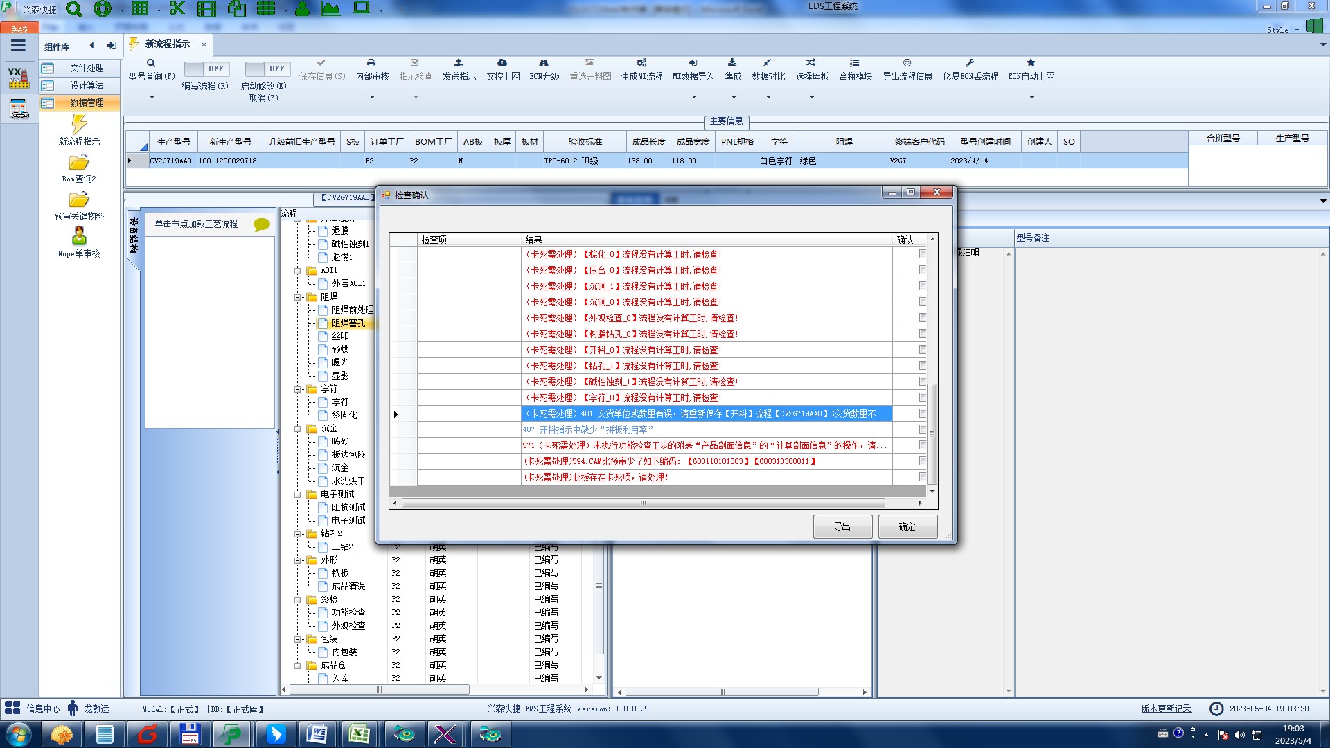This screenshot has width=1330, height=748.
Task: Click 生产型号 column header
Action: [x=173, y=141]
